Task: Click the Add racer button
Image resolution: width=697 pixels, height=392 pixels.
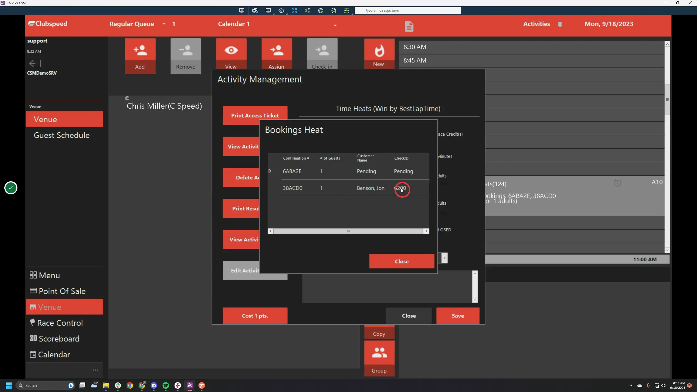Action: [x=140, y=56]
